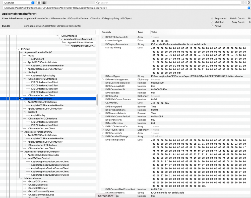This screenshot has height=198, width=251.
Task: Expand the IOFBI2CInterfaceInfo property
Action: (103, 37)
